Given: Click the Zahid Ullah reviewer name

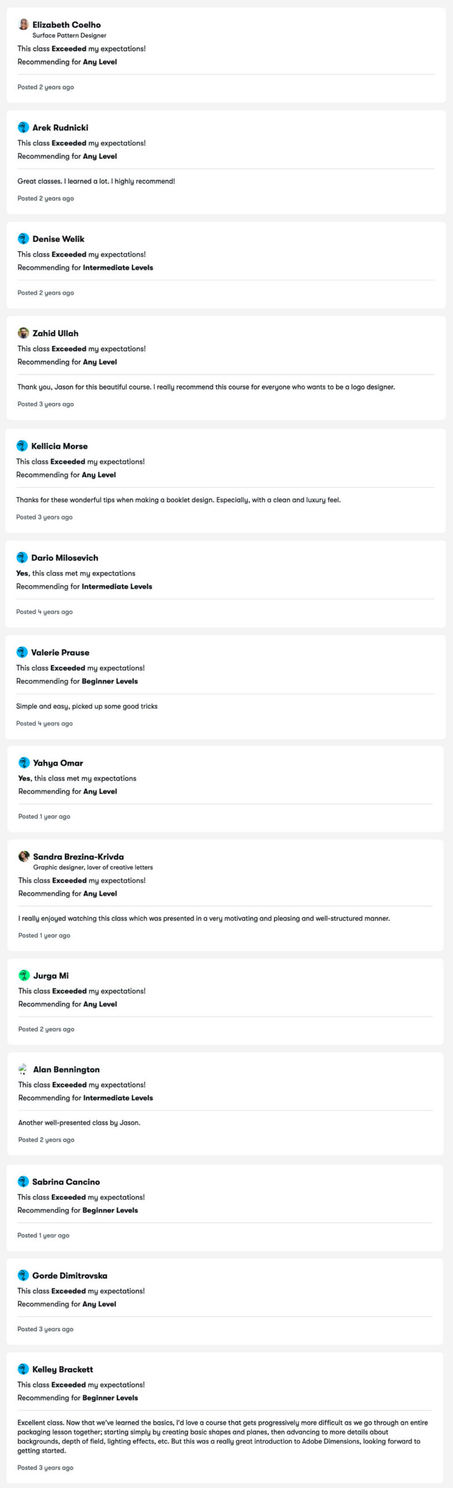Looking at the screenshot, I should (x=55, y=333).
